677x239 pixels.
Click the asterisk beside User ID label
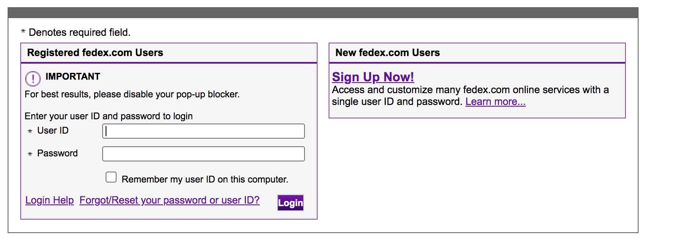click(x=30, y=131)
